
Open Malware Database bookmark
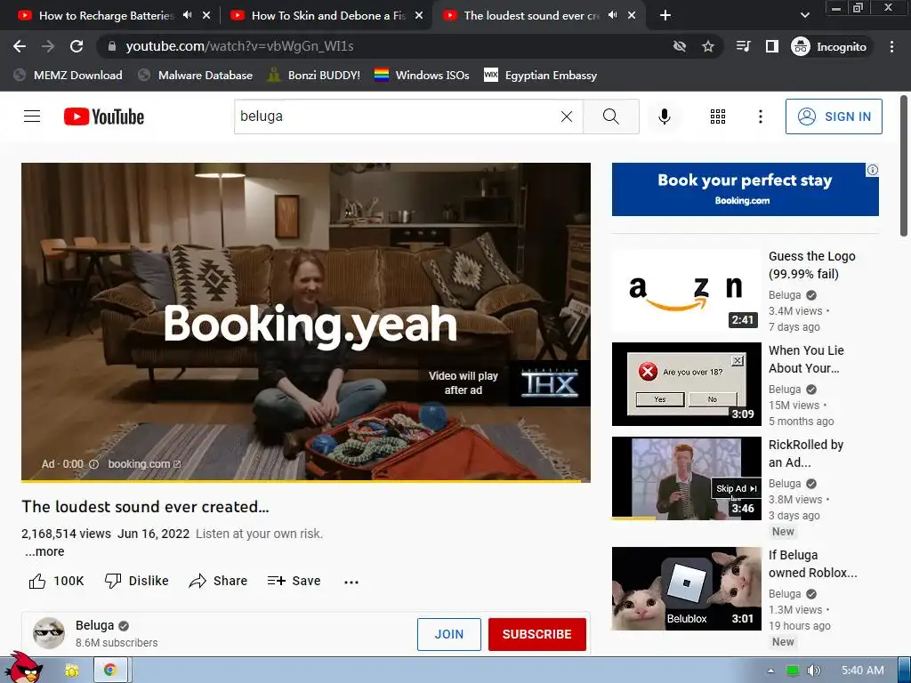pyautogui.click(x=195, y=75)
